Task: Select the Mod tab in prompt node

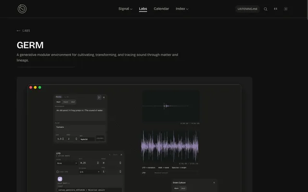Action: coord(73,102)
